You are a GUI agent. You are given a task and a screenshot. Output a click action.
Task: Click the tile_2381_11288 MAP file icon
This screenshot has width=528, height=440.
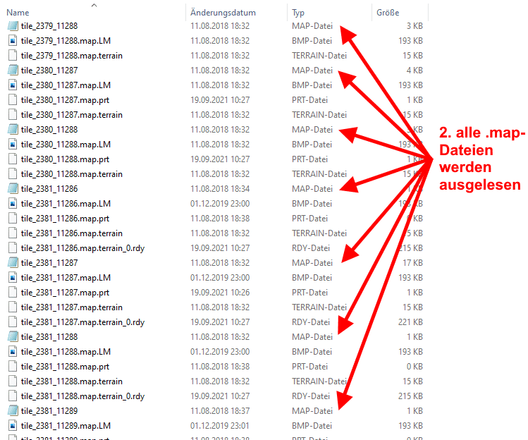[12, 337]
